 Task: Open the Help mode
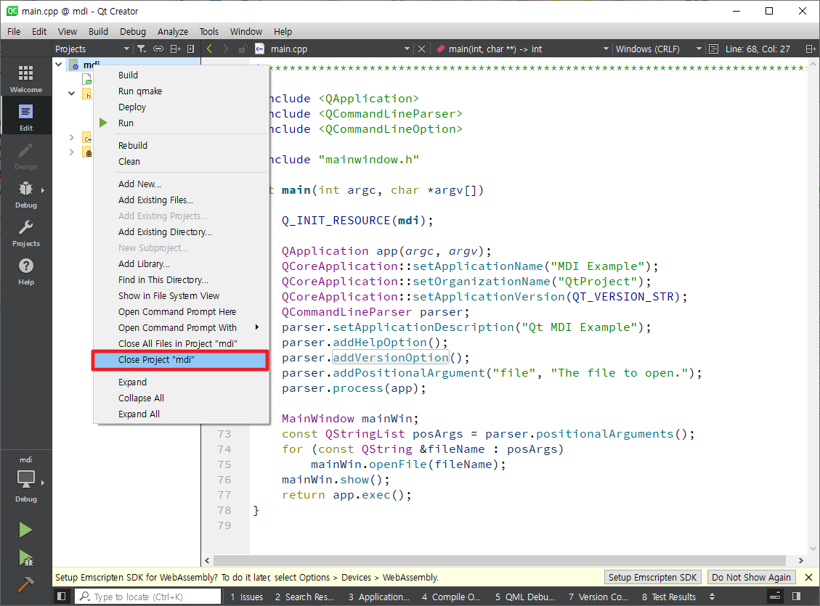[25, 271]
